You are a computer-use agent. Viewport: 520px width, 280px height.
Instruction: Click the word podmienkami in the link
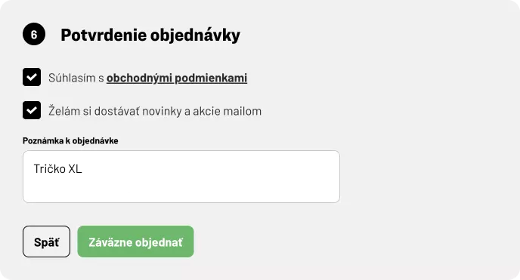pos(211,78)
